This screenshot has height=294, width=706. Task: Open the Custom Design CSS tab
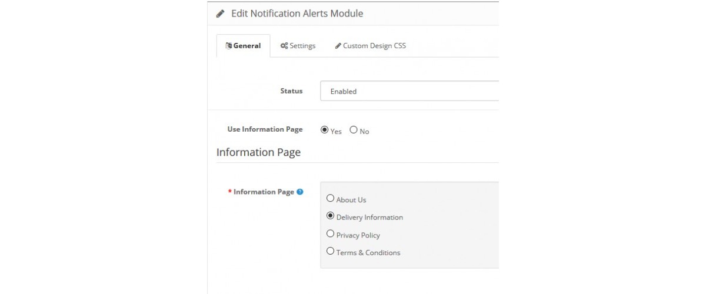370,46
